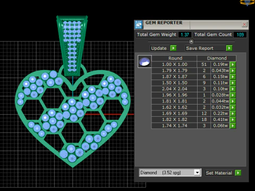Screen dimensions: 255x191
Task: Click the Total Gem Weight value 1.37
Action: point(185,34)
